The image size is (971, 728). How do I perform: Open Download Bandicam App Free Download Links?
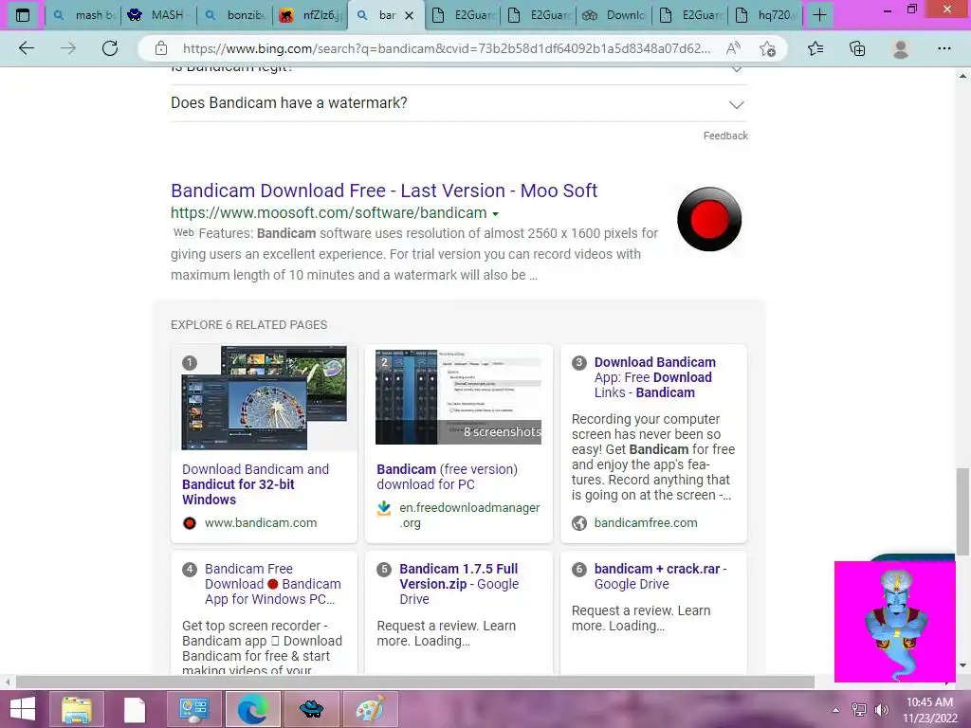(x=655, y=377)
